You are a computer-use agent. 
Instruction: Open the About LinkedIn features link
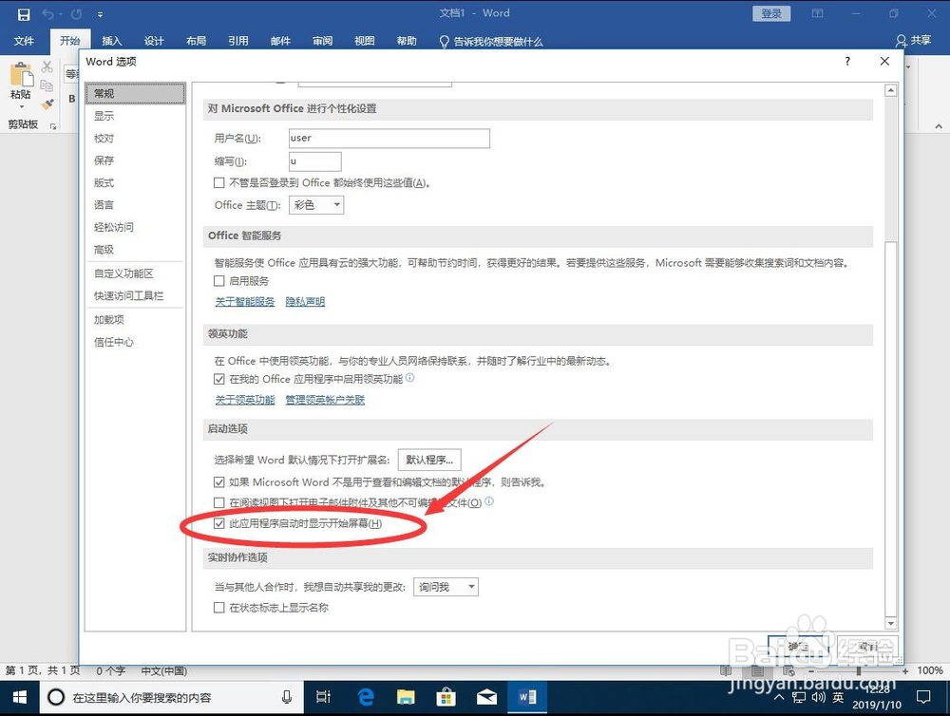(245, 399)
